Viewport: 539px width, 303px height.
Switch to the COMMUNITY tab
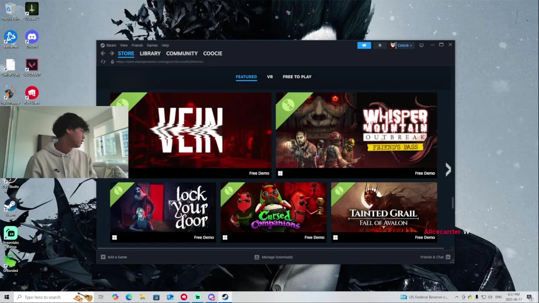coord(182,53)
